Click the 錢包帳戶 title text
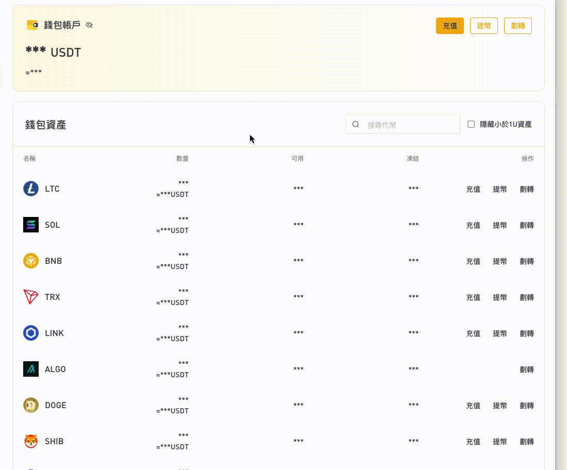The height and width of the screenshot is (470, 567). [x=62, y=25]
